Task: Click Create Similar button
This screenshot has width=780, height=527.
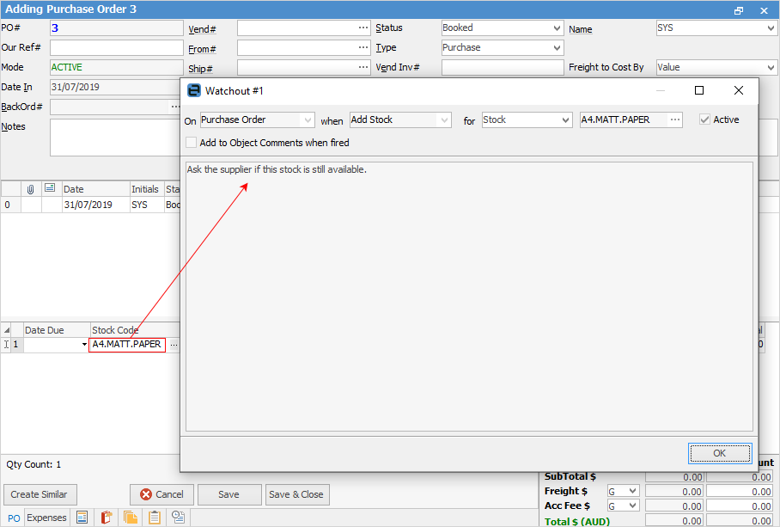Action: click(40, 494)
